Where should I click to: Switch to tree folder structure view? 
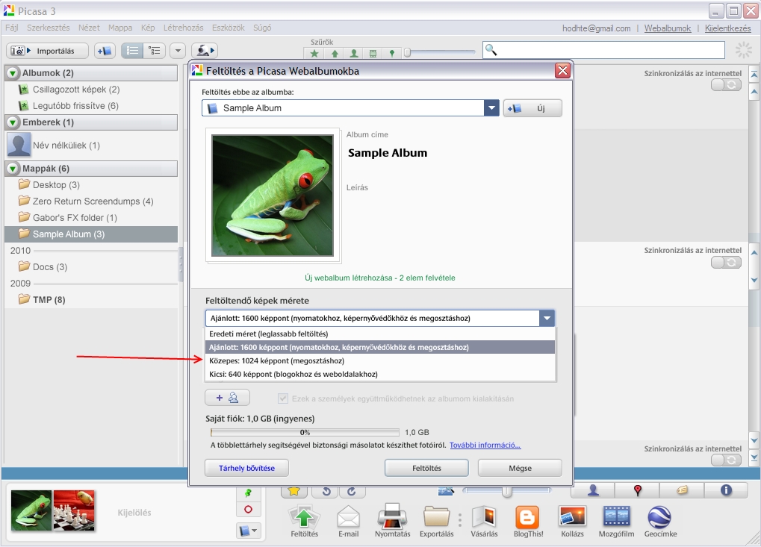pyautogui.click(x=155, y=51)
